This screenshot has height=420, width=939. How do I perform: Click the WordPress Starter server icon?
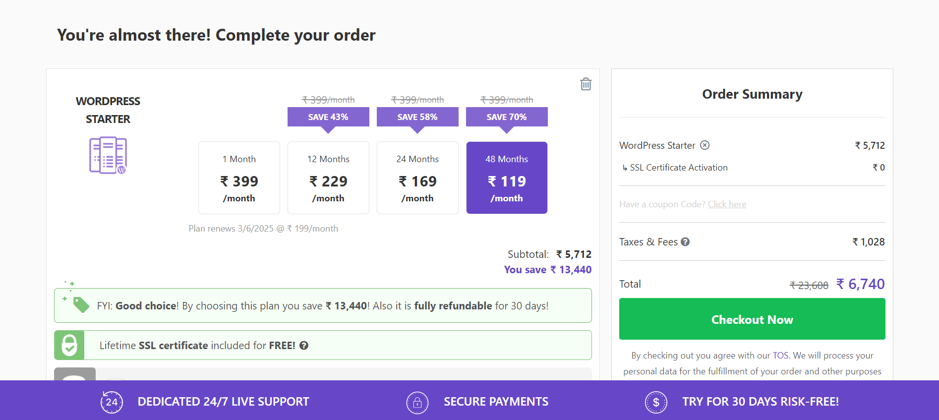(x=108, y=155)
